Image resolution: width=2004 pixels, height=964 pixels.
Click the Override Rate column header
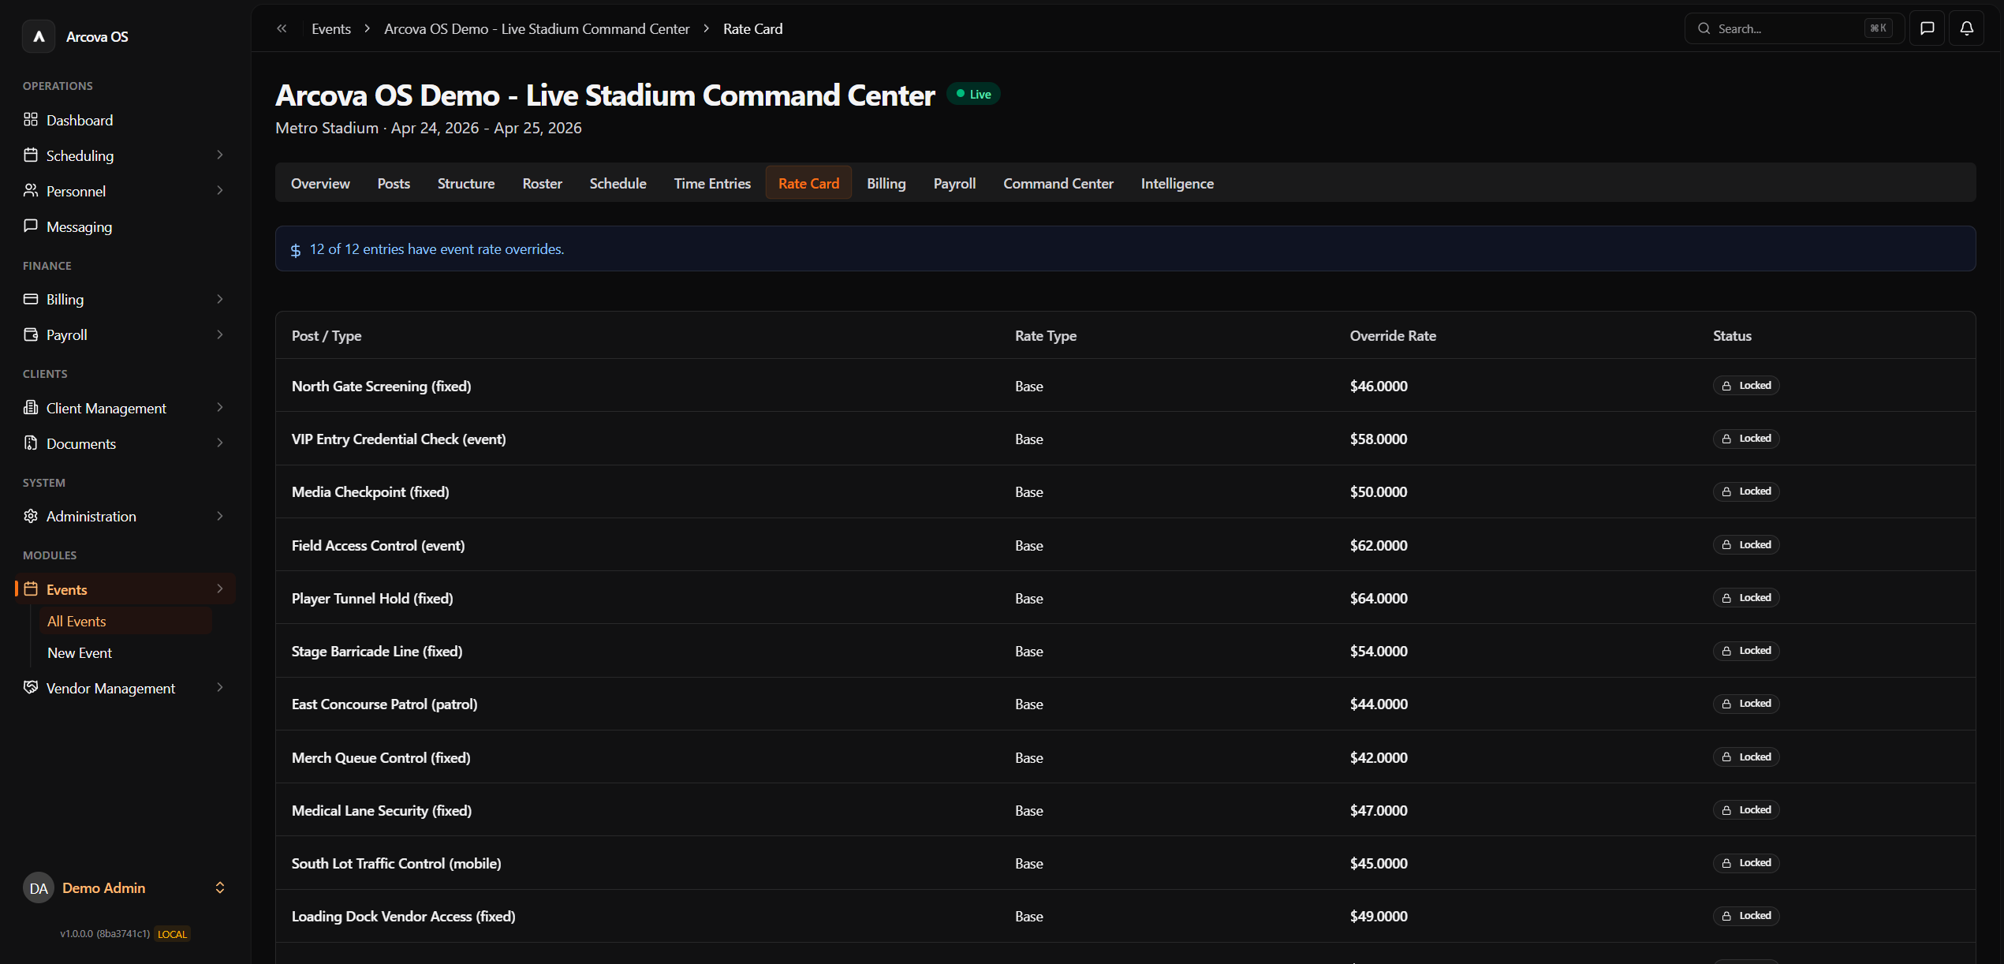point(1393,335)
